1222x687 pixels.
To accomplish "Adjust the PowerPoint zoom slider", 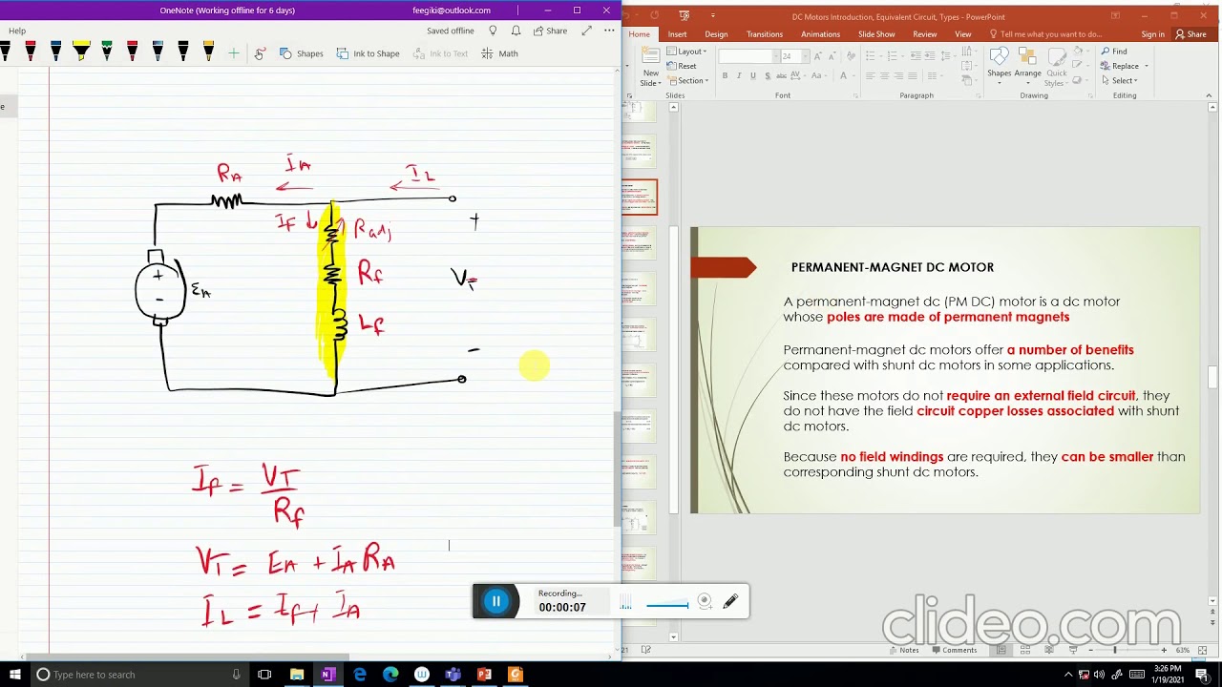I will tap(1127, 650).
